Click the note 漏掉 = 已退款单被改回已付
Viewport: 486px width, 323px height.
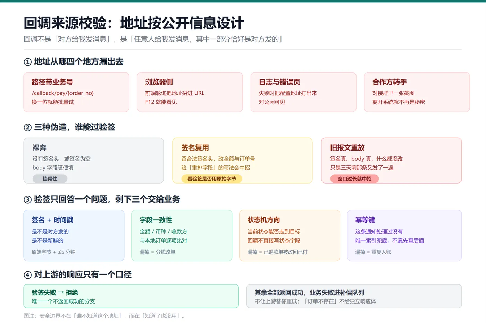pos(277,252)
